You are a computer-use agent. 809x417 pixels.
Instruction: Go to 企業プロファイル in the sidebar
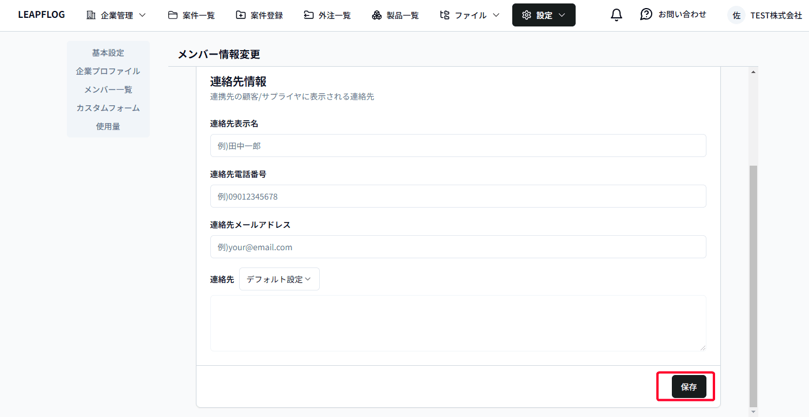click(x=108, y=71)
